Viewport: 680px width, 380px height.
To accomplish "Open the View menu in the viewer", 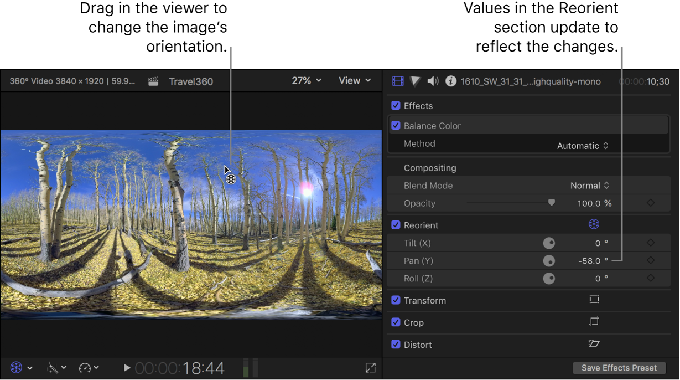I will point(354,80).
